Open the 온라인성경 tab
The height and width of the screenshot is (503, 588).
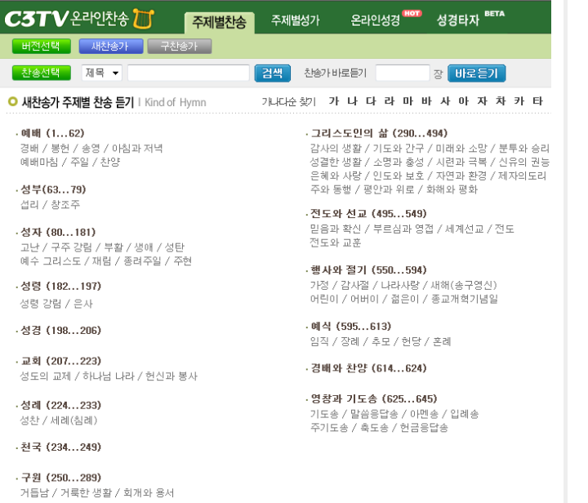coord(376,20)
